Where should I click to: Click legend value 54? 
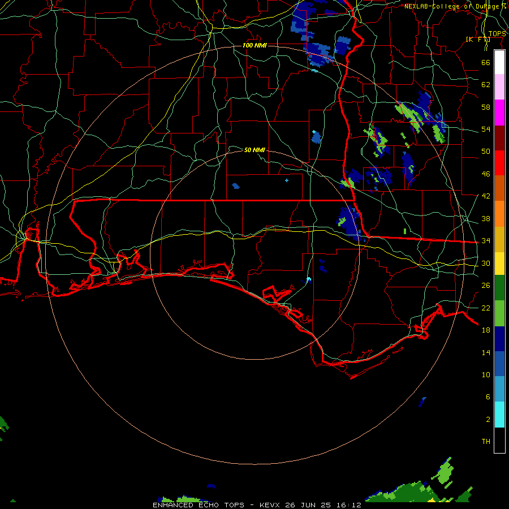coord(486,129)
